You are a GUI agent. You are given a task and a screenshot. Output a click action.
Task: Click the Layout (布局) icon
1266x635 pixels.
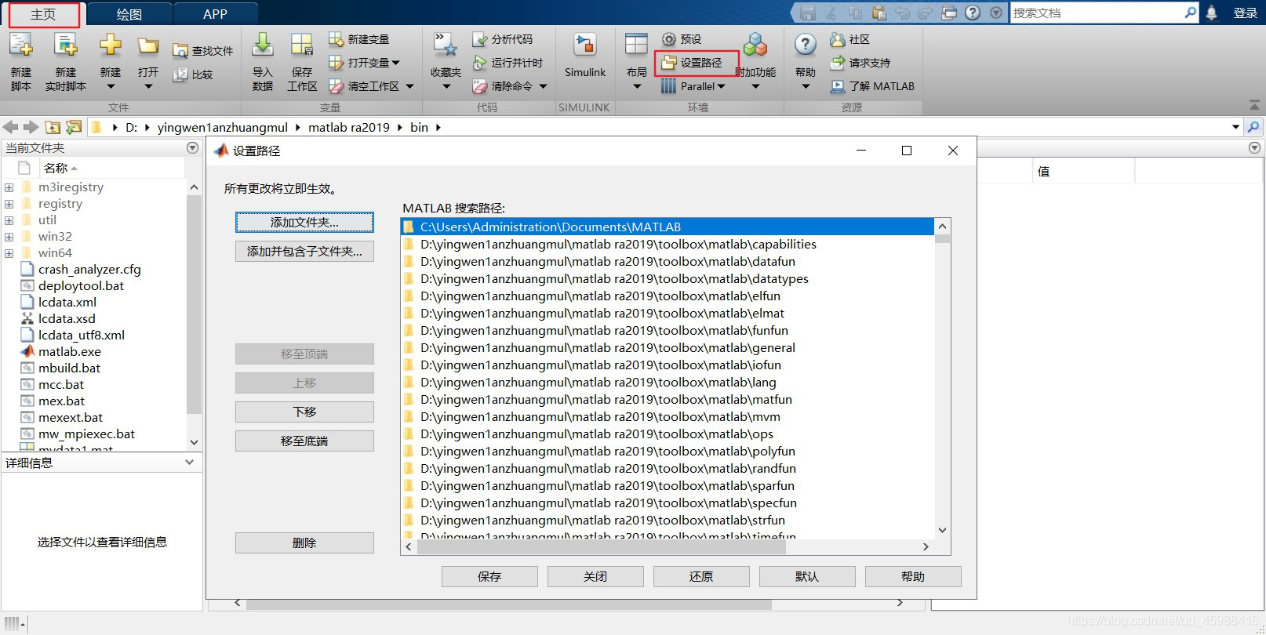(636, 45)
